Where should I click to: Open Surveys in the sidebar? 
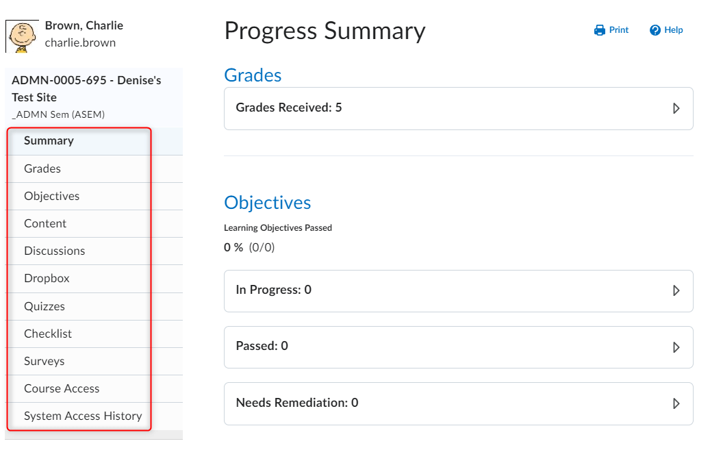pos(45,361)
